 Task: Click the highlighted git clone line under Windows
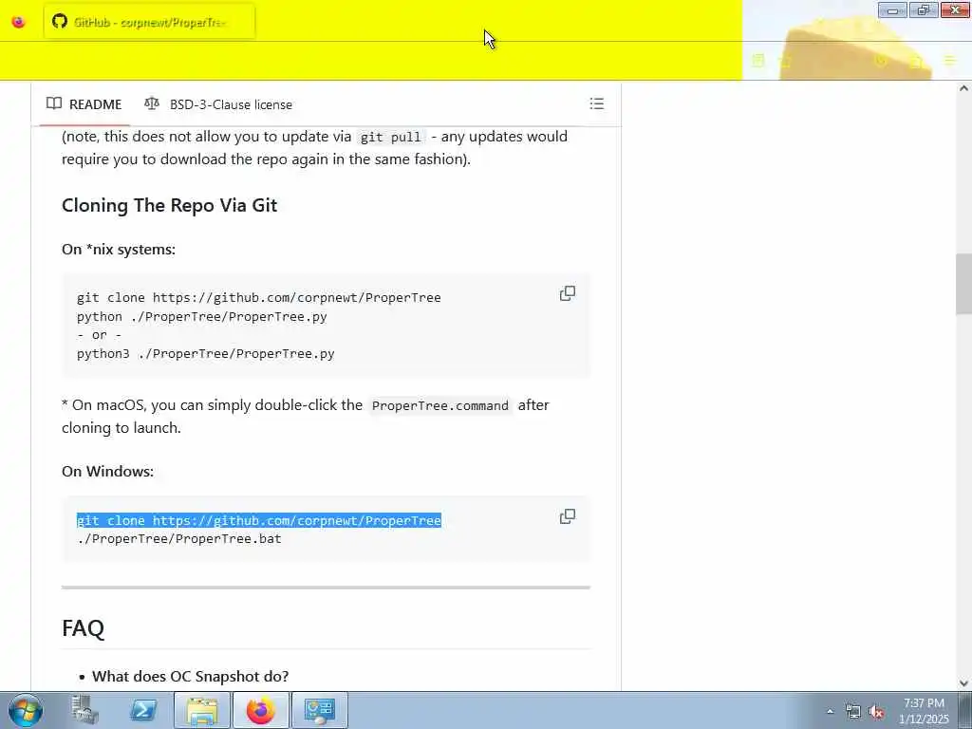(x=258, y=521)
